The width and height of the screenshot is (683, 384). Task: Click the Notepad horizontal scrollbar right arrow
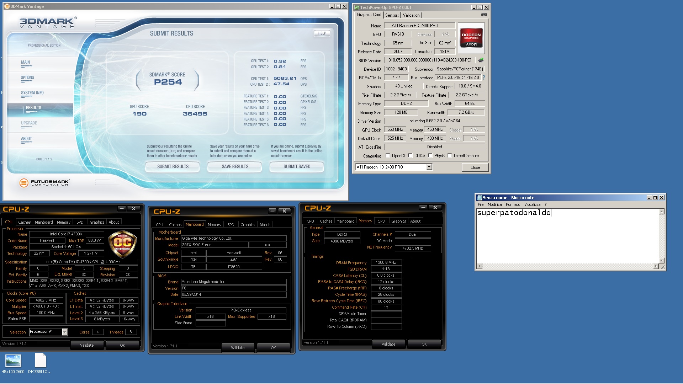click(656, 266)
